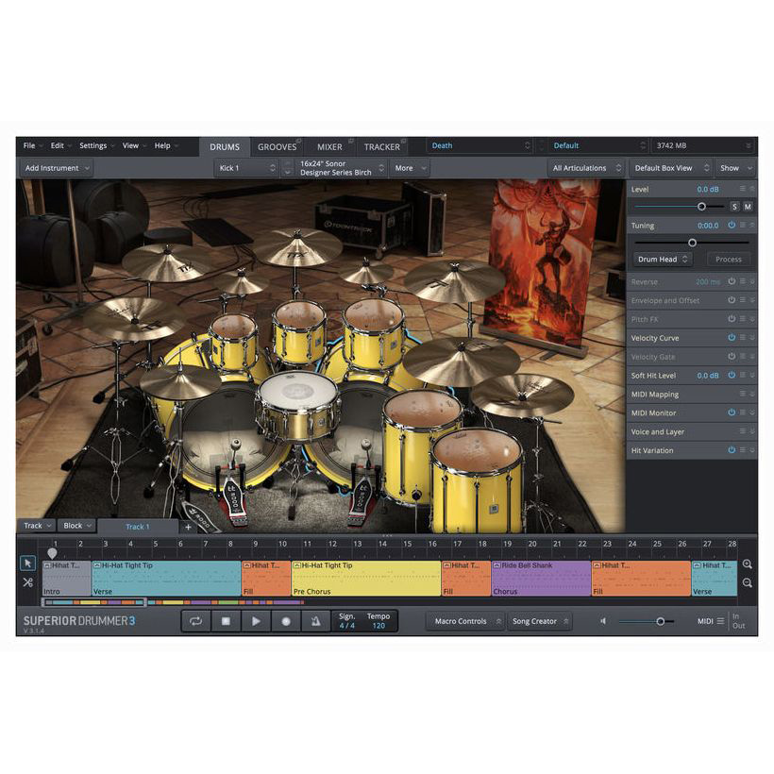
Task: Disable the MIDI Monitor power toggle
Action: pos(732,412)
